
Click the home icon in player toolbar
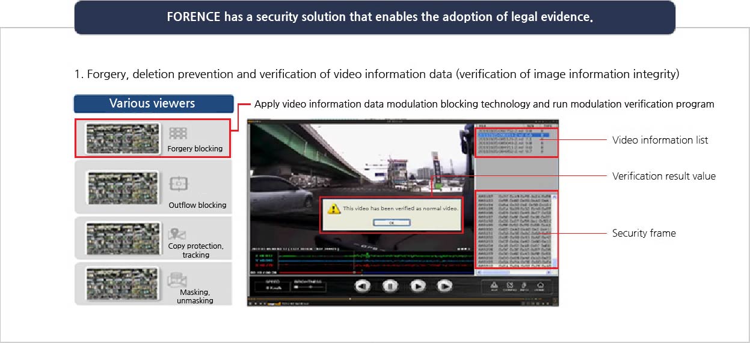click(x=539, y=287)
